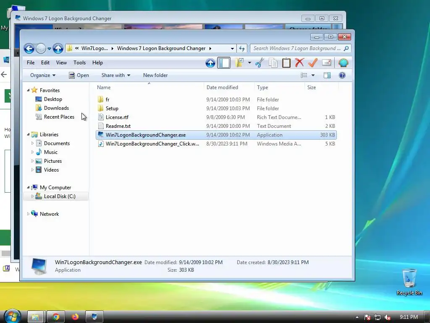Collapse the Libraries tree group
Image resolution: width=430 pixels, height=323 pixels.
(x=28, y=134)
